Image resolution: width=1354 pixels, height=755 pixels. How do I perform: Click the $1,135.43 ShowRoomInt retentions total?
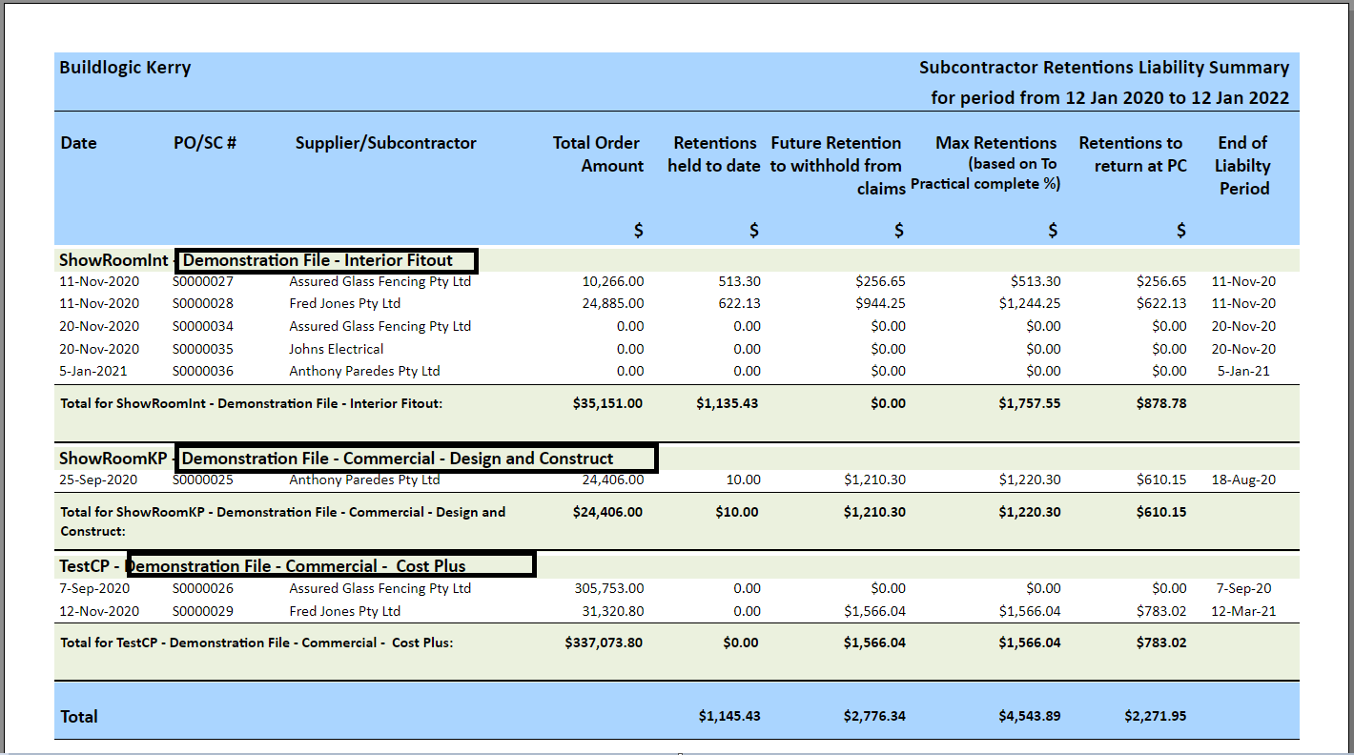click(728, 403)
